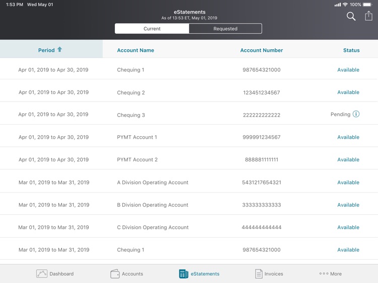Toggle the Period sort arrow
The image size is (378, 283).
tap(59, 50)
